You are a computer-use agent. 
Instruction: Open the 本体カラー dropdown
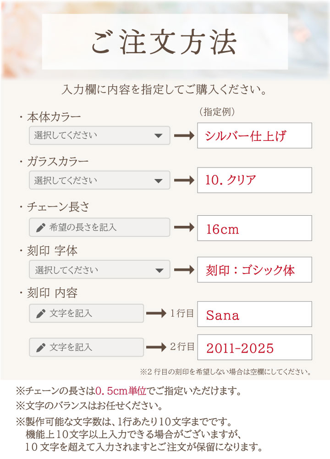(x=99, y=135)
